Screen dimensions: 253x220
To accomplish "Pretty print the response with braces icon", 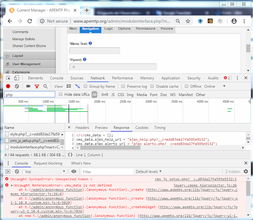I will [x=70, y=155].
